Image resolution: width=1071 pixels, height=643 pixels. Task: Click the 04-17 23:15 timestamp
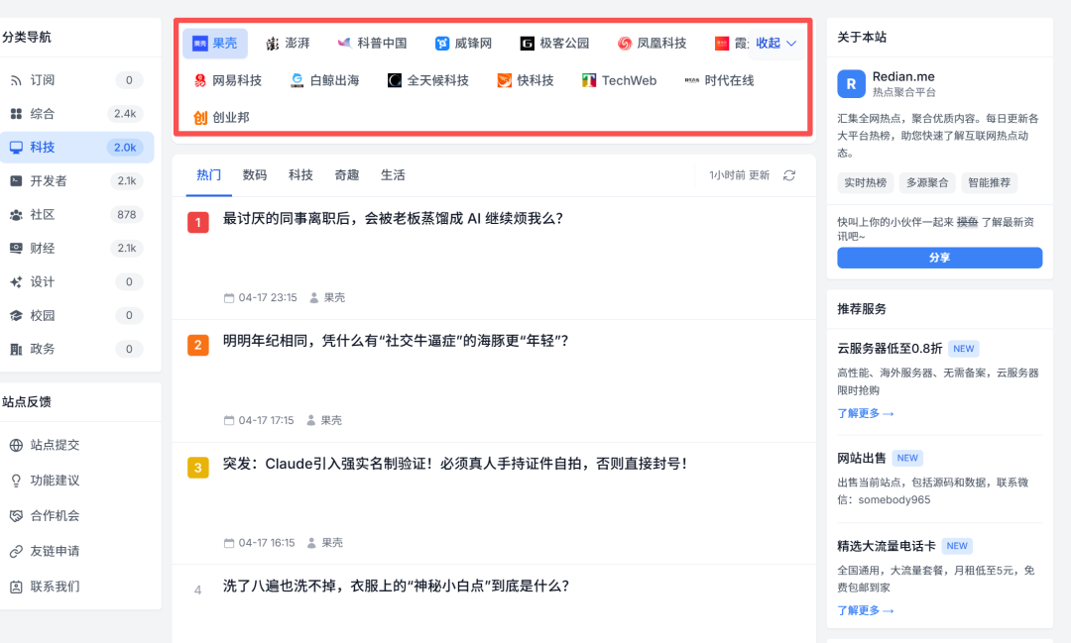(260, 297)
